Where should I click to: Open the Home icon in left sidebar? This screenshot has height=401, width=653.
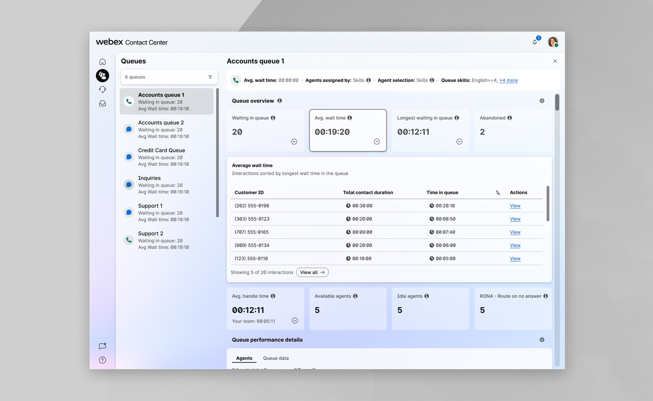click(x=102, y=62)
